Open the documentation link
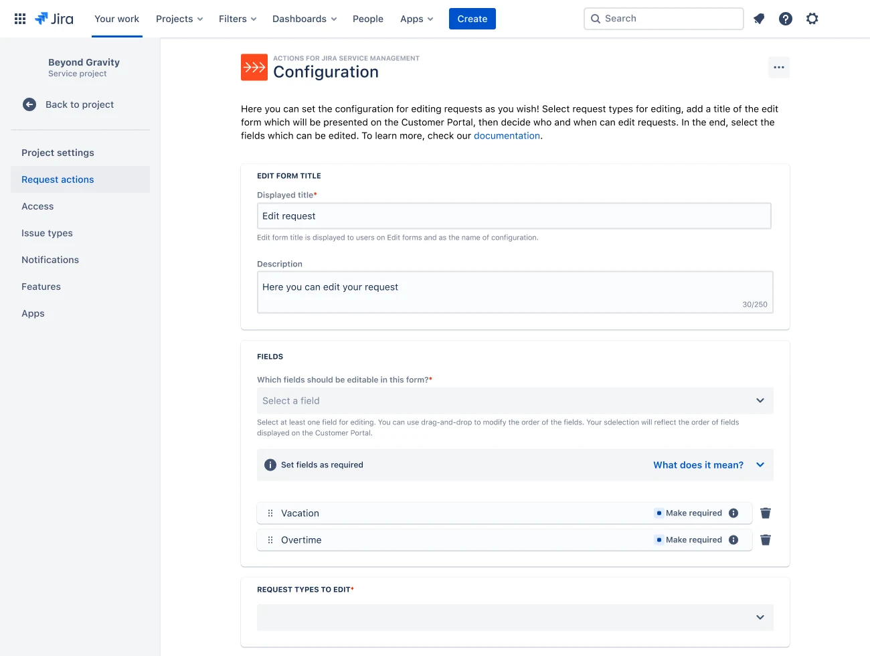The width and height of the screenshot is (870, 656). click(x=507, y=136)
